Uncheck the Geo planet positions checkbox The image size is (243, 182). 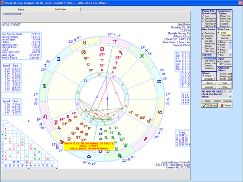(203, 17)
